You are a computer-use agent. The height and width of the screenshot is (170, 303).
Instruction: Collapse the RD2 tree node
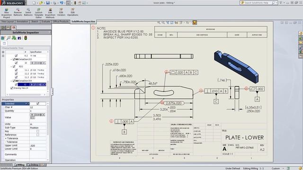point(11,67)
